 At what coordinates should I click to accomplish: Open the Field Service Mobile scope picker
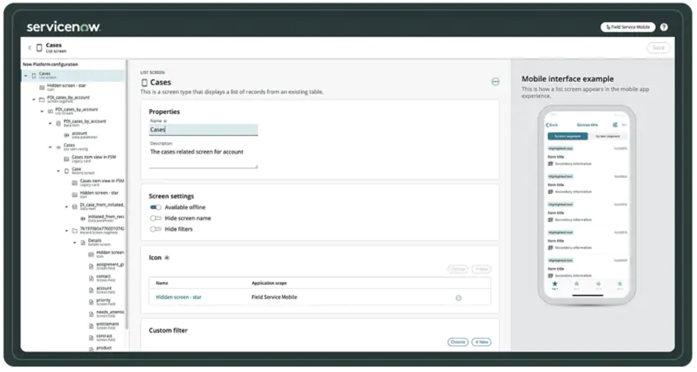click(x=627, y=28)
